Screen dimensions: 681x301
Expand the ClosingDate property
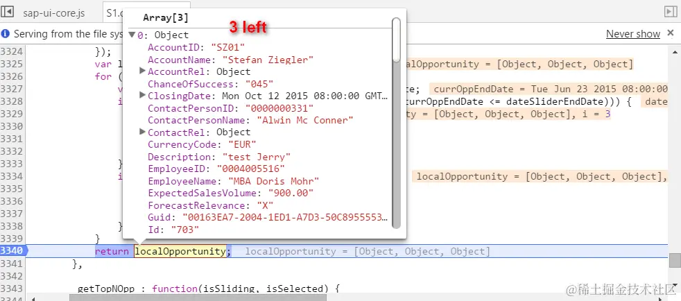[x=142, y=95]
